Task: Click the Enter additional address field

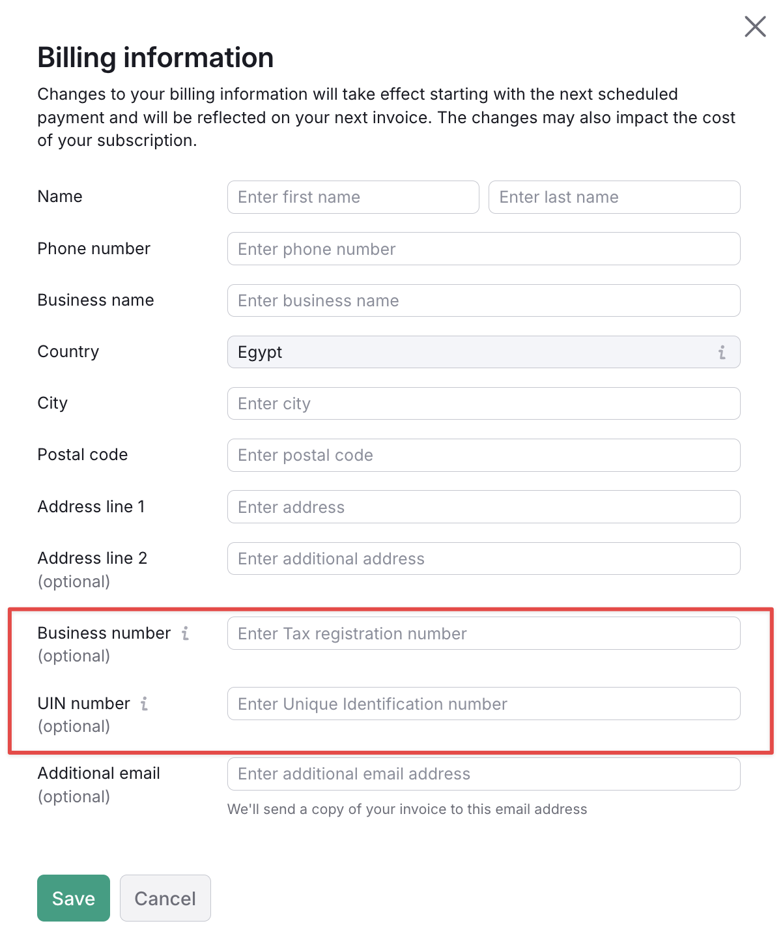Action: tap(483, 558)
